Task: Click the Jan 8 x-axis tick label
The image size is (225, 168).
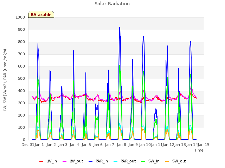Action: pos(121,145)
